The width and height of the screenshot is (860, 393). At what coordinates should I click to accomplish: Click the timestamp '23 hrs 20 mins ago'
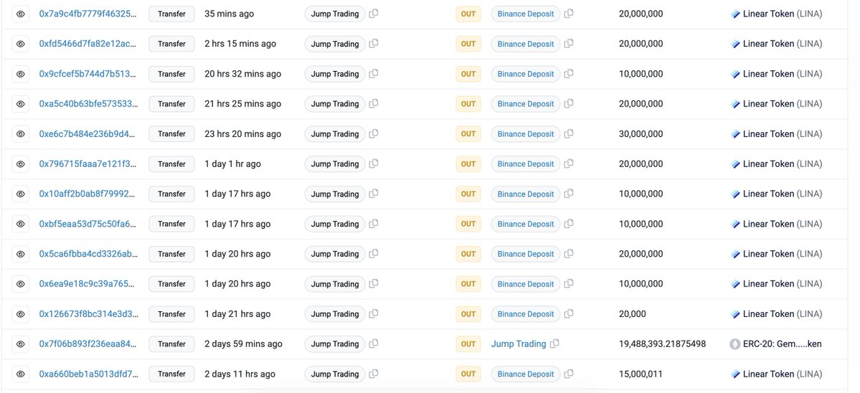coord(243,133)
